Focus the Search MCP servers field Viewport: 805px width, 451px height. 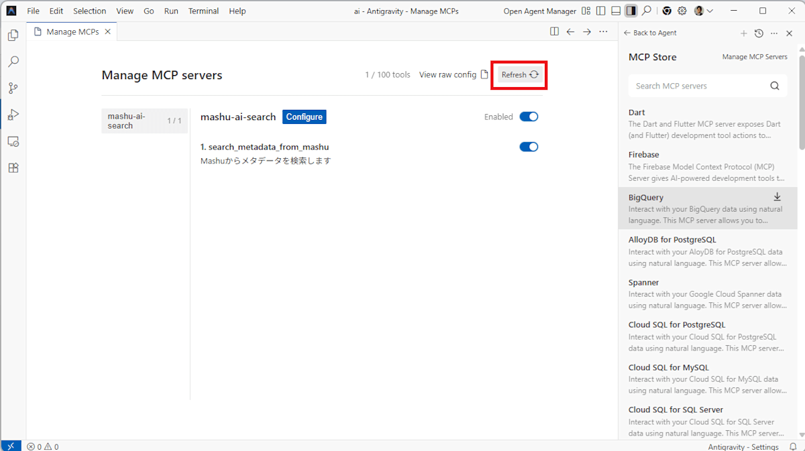(707, 86)
